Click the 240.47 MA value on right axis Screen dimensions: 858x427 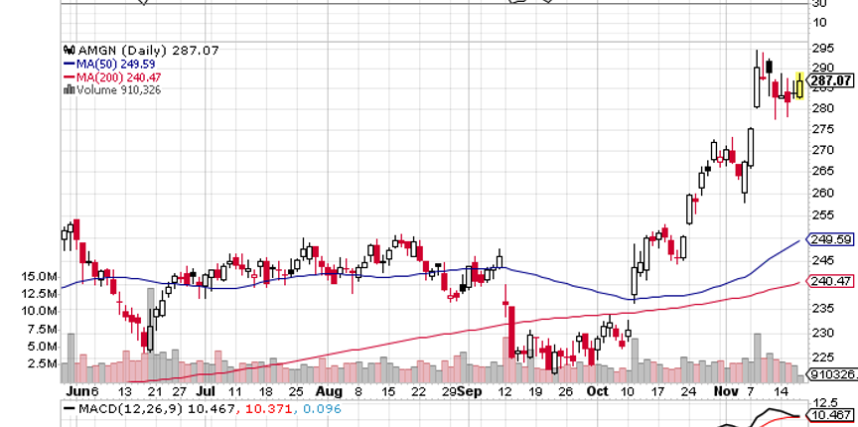pos(833,281)
